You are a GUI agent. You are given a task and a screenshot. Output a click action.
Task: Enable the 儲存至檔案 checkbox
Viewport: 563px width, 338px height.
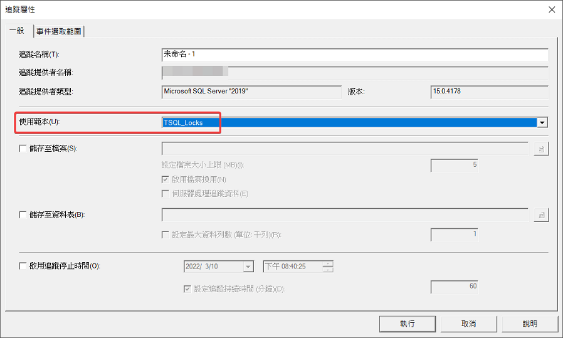coord(23,149)
